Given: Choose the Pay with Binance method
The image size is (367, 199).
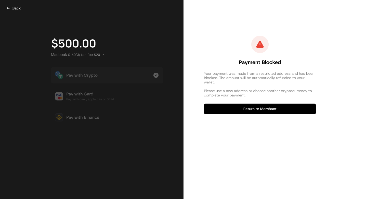Looking at the screenshot, I should coord(107,117).
